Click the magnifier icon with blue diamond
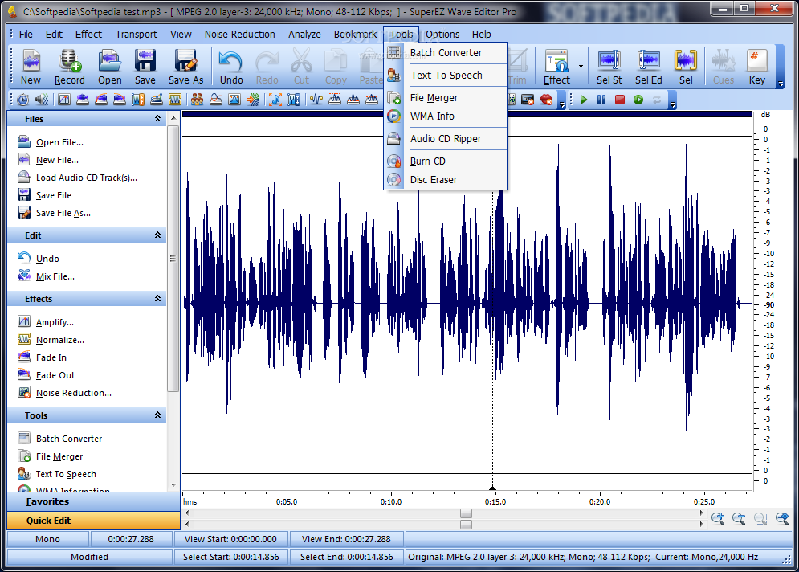This screenshot has width=799, height=572. [x=781, y=519]
